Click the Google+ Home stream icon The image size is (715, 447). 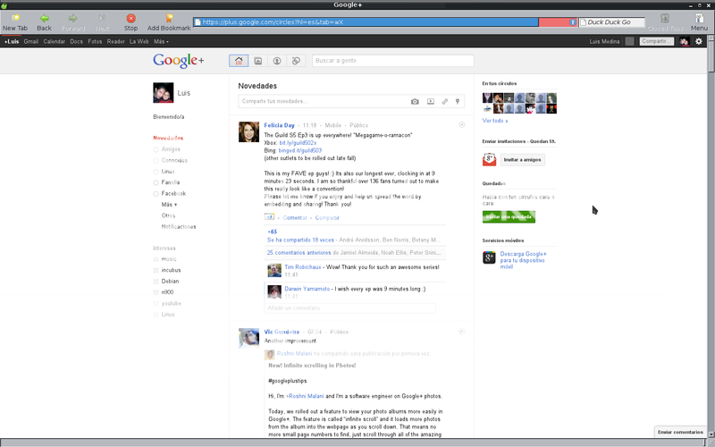(239, 61)
